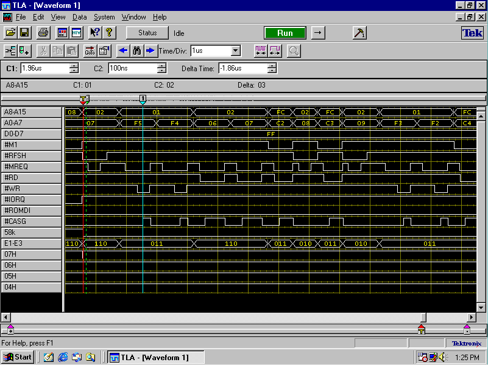The height and width of the screenshot is (365, 488).
Task: Select the #ROMDI signal label
Action: pos(32,210)
